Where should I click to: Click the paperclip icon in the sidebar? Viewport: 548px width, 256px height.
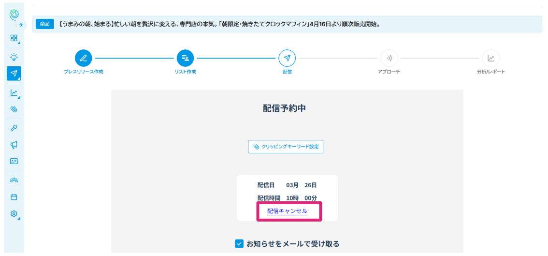[x=14, y=109]
